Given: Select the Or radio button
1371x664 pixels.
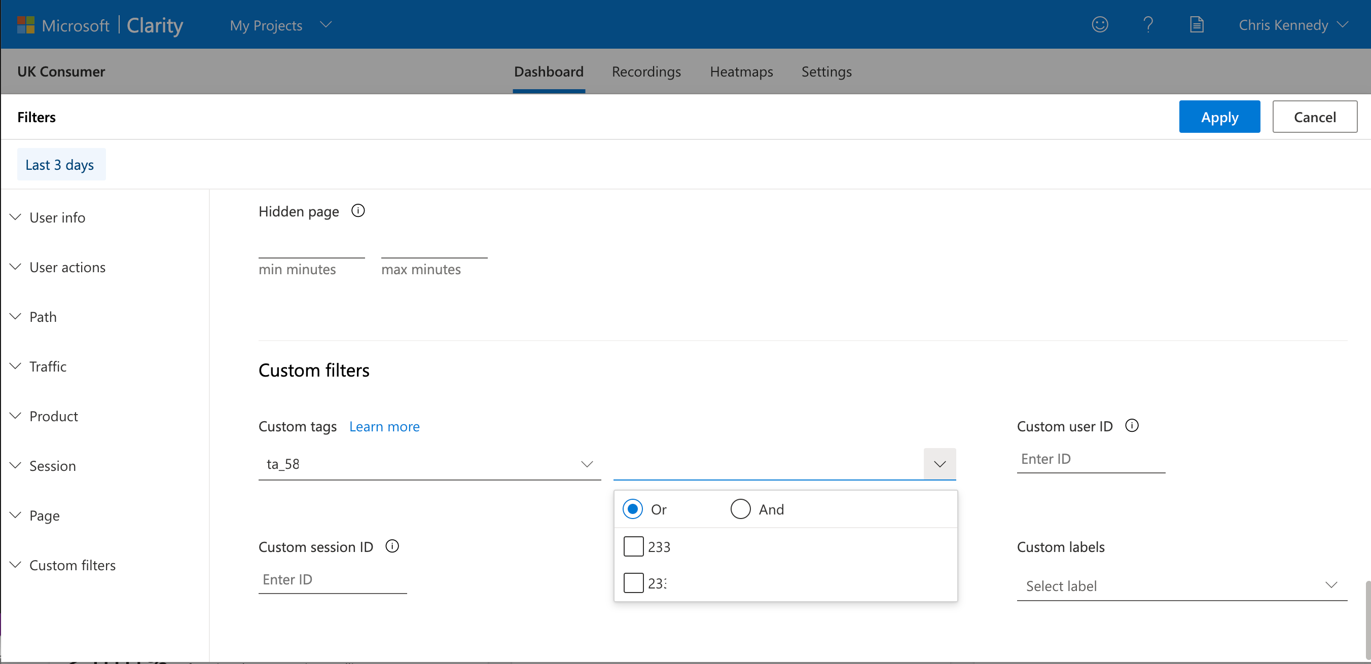Looking at the screenshot, I should 633,509.
